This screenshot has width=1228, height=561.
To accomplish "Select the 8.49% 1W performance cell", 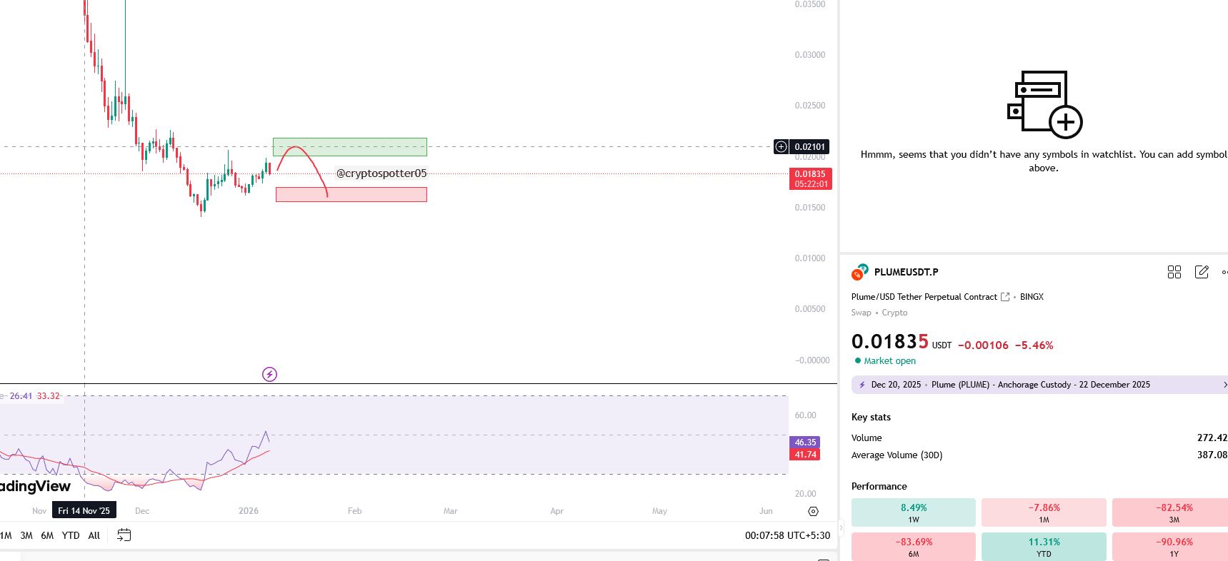I will point(914,512).
